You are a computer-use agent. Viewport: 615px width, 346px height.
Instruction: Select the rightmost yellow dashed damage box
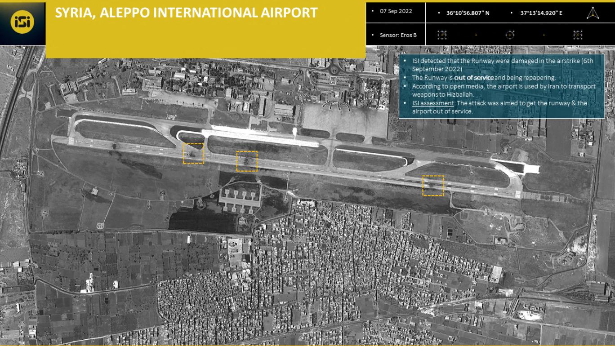coord(432,186)
